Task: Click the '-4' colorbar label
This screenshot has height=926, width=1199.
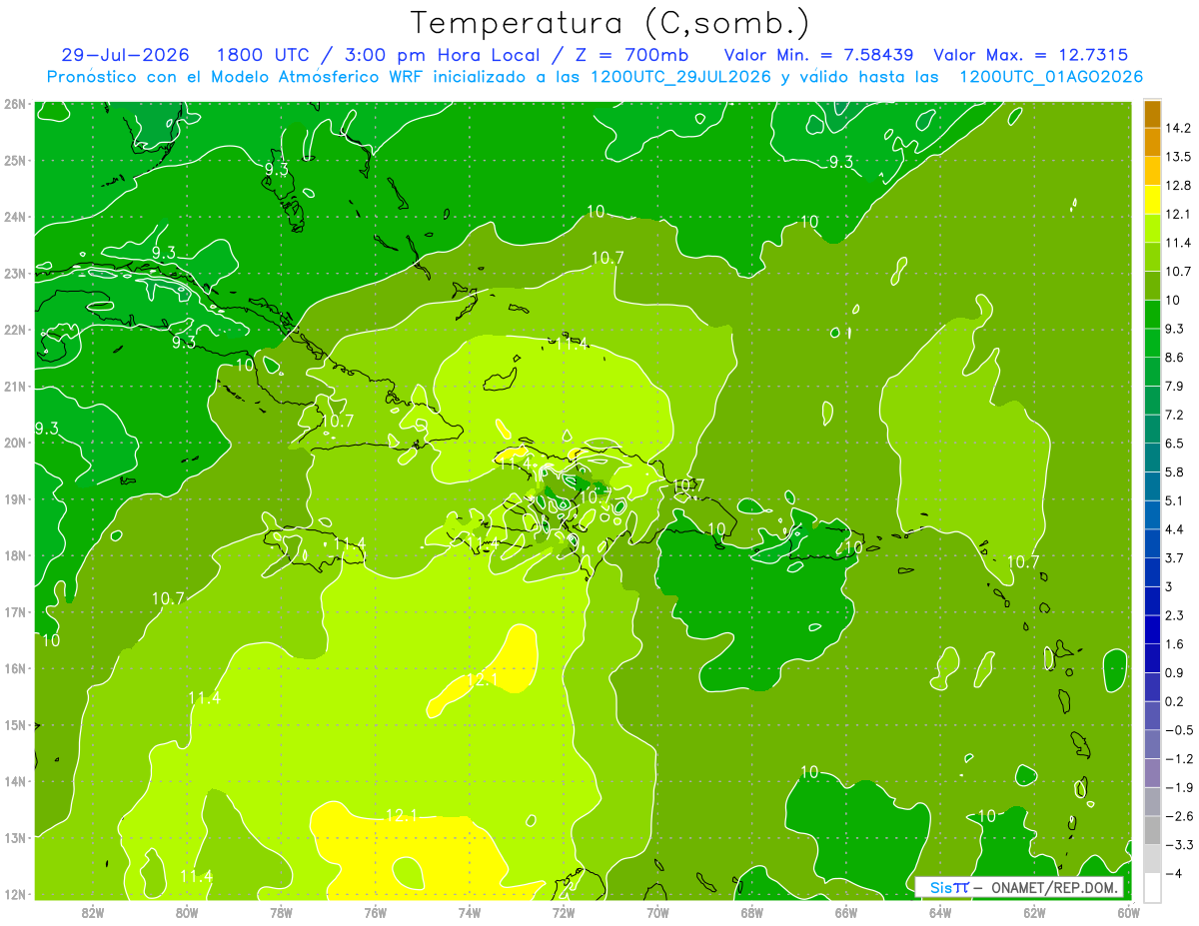Action: click(1173, 873)
